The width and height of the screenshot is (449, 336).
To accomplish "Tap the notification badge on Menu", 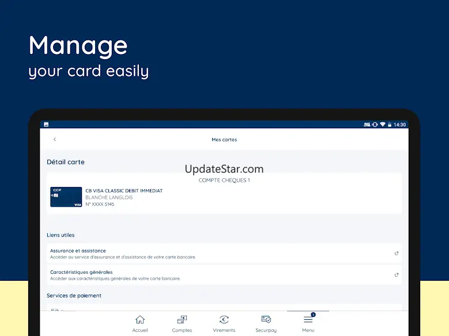I will (314, 315).
